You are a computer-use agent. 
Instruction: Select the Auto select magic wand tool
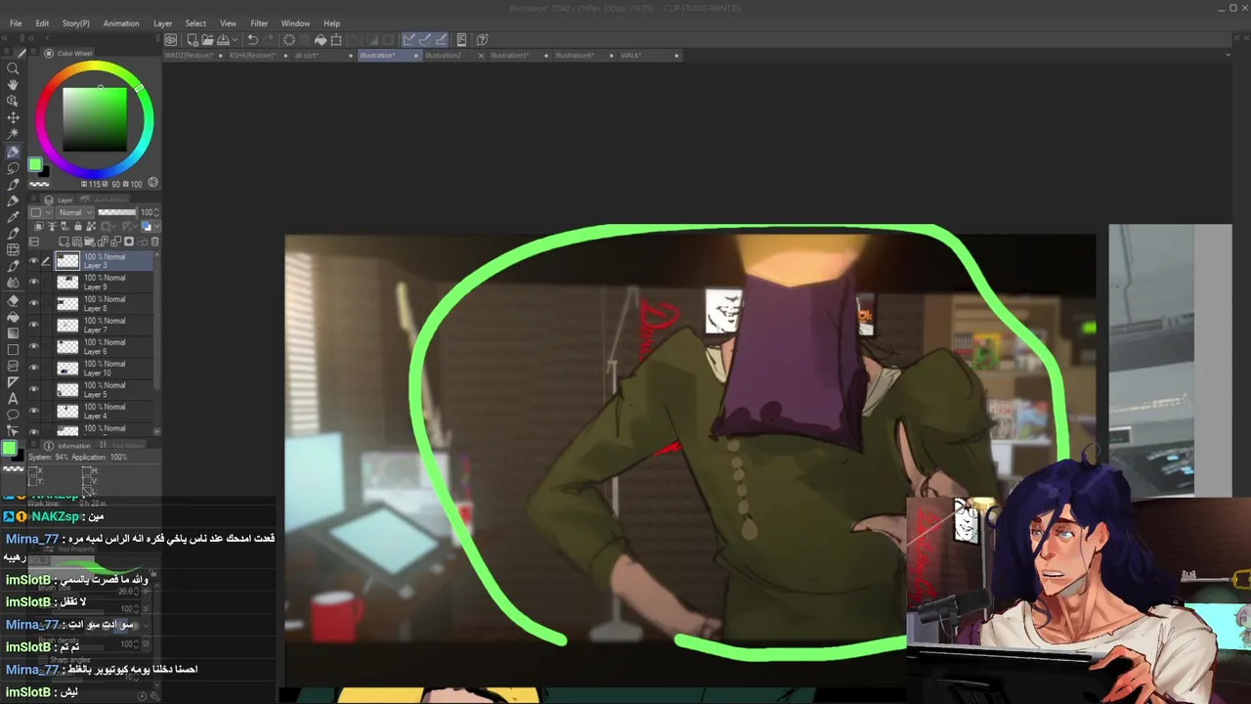click(13, 135)
